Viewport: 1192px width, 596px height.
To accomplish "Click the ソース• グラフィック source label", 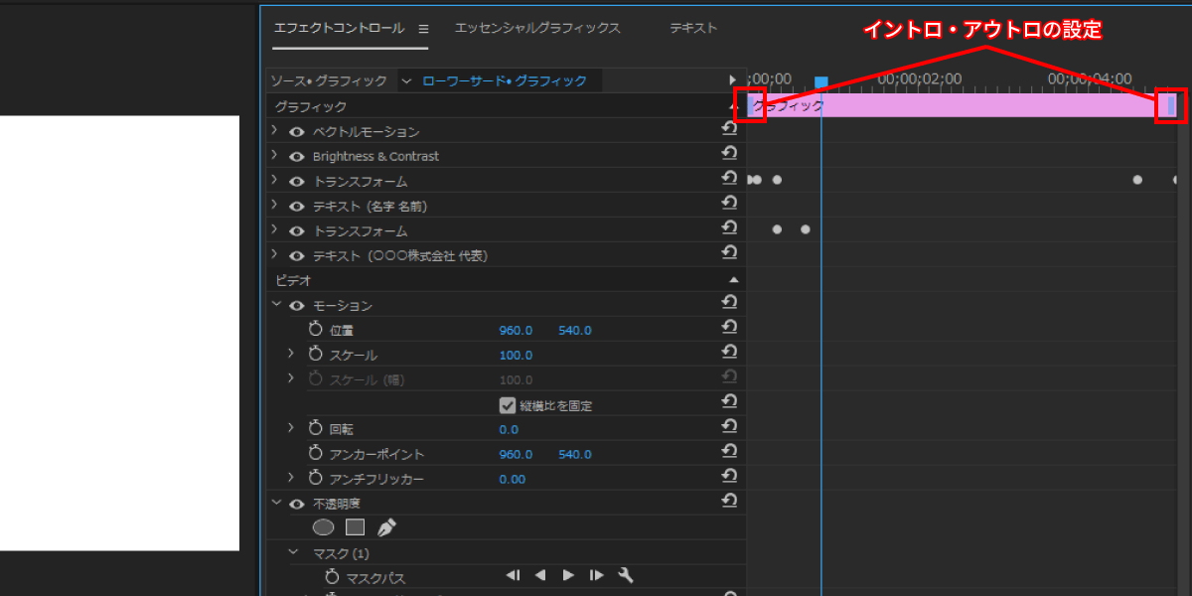I will 329,80.
